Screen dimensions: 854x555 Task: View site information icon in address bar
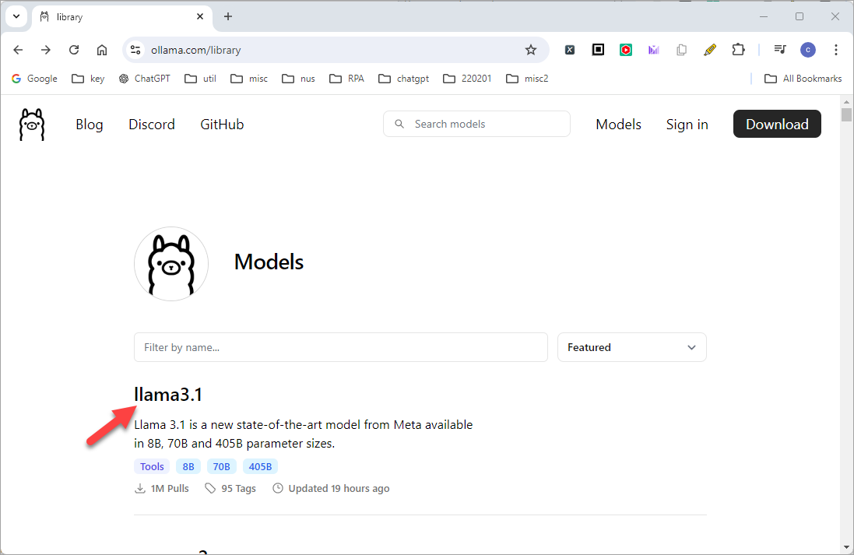click(135, 50)
